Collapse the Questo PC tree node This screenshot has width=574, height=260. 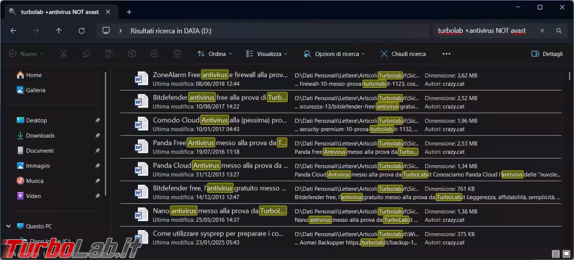9,227
